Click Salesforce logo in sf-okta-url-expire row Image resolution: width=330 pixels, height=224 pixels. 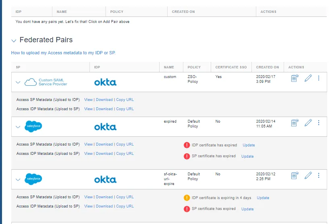(x=33, y=179)
